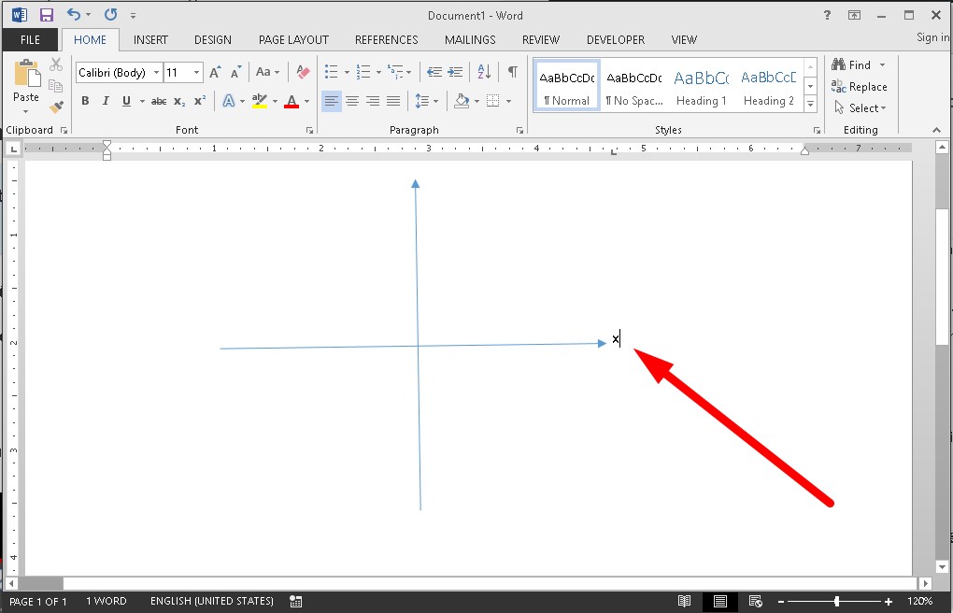
Task: Toggle Show/Hide paragraph marks
Action: (x=512, y=72)
